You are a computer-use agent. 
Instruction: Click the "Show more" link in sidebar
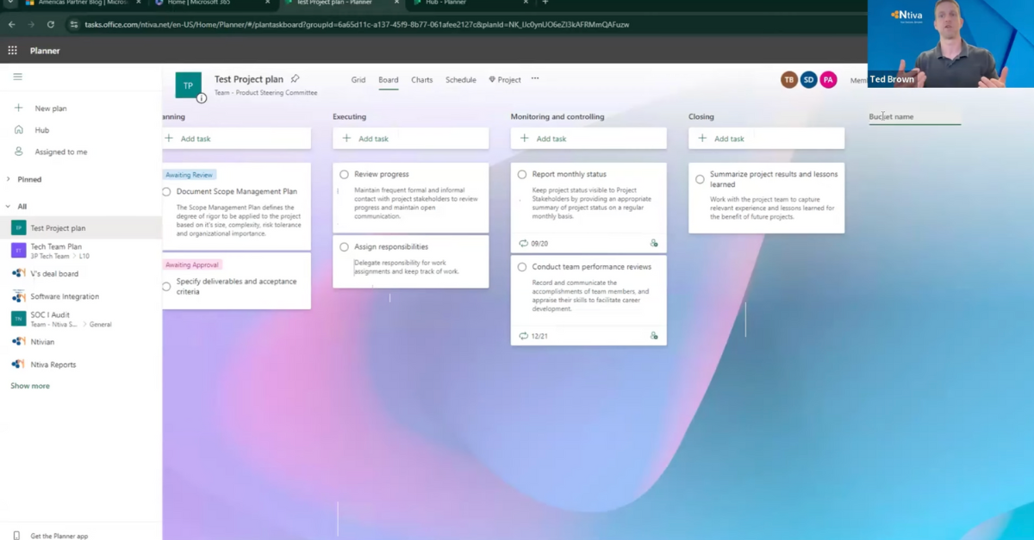coord(29,385)
